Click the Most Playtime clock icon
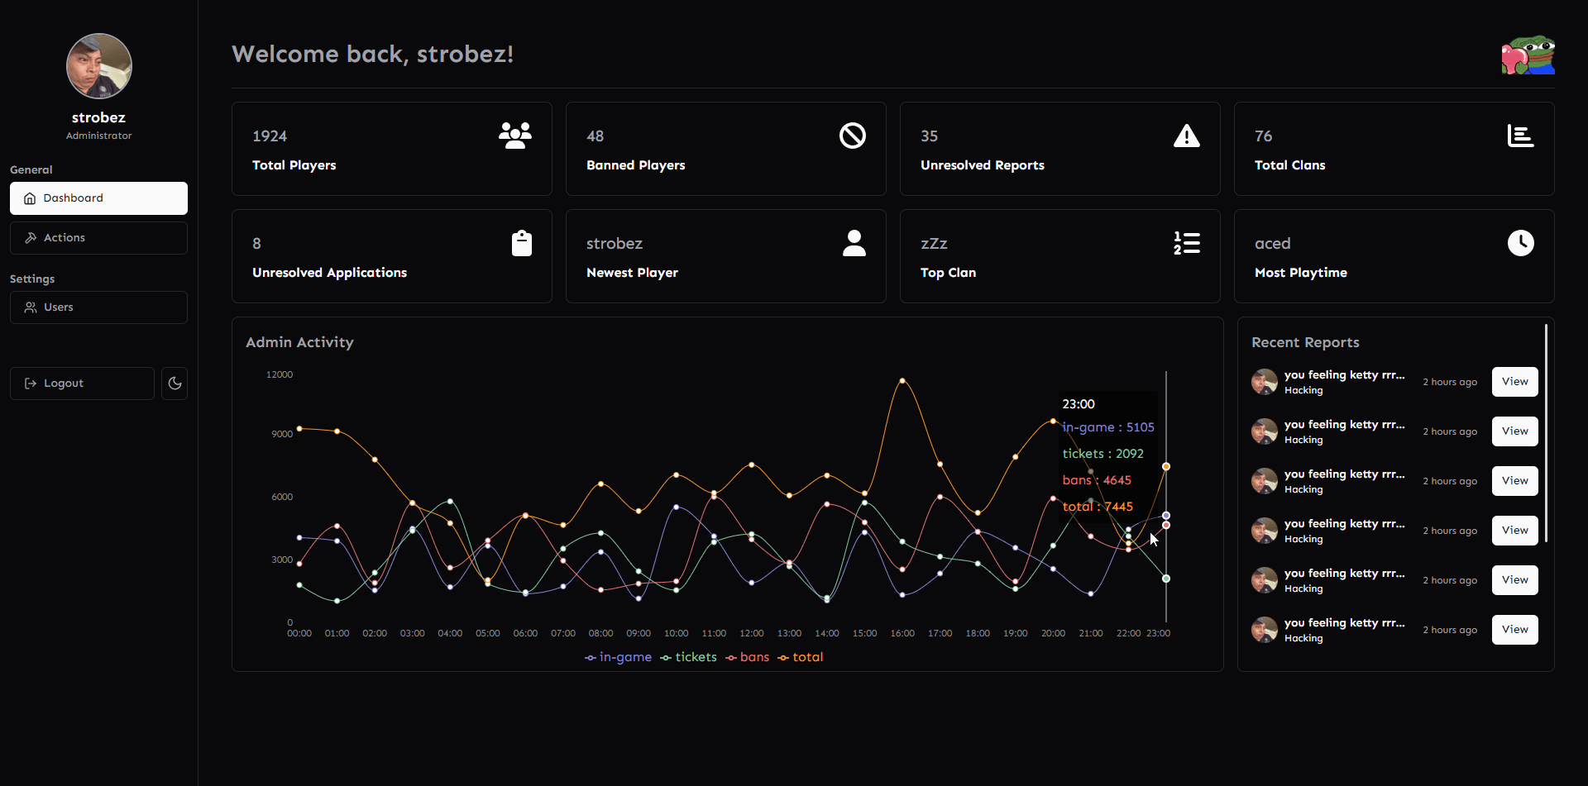Screen dimensions: 1588x786 point(1521,243)
